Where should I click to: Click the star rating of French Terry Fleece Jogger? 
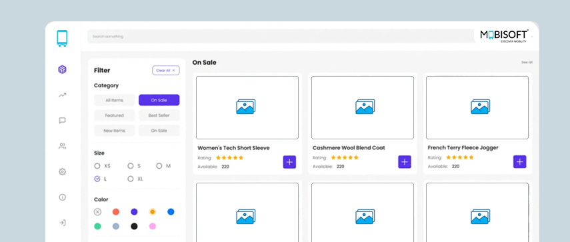pos(460,158)
